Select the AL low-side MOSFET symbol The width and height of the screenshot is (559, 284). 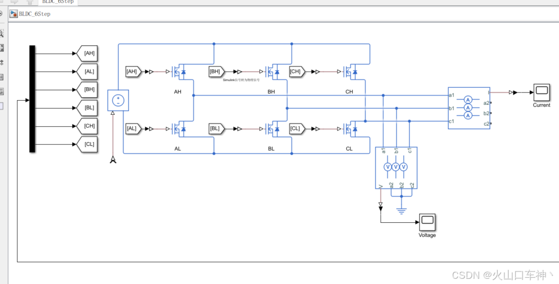(178, 129)
